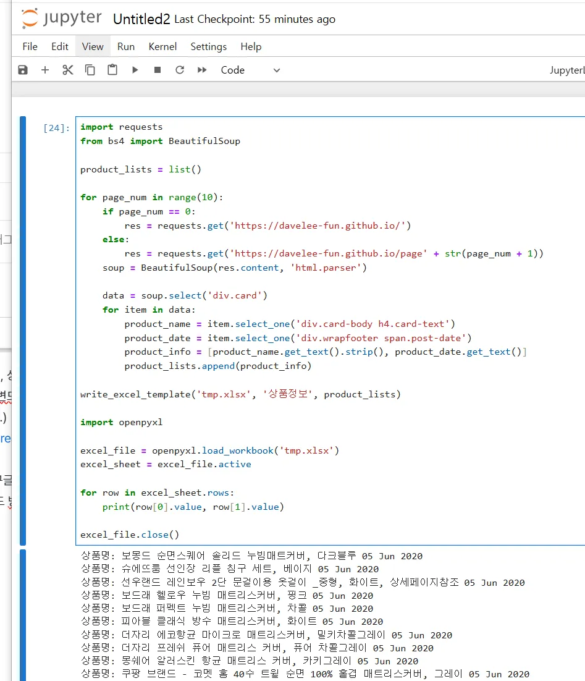This screenshot has width=585, height=681.
Task: Click the excel_file.close() line
Action: point(130,535)
